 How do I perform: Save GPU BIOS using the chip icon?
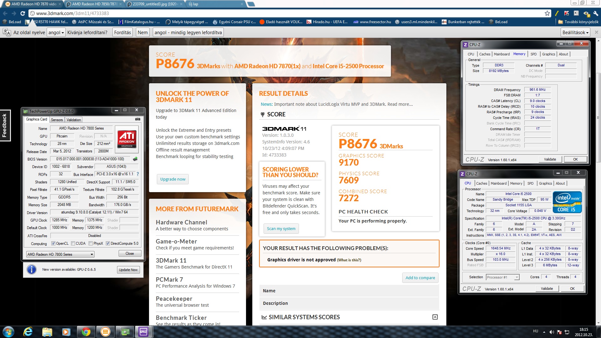click(135, 159)
